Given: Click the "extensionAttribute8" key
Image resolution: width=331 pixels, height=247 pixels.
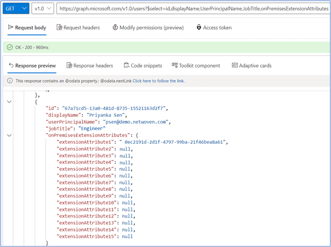Looking at the screenshot, I should [85, 189].
